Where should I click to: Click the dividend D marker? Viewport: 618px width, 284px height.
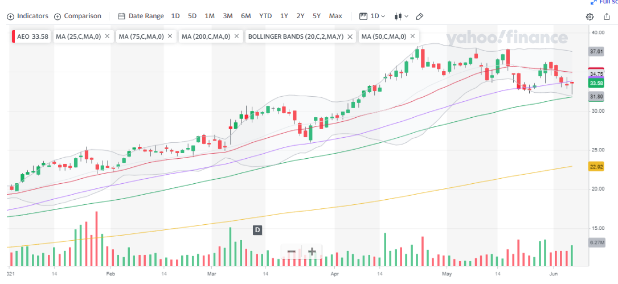point(257,230)
